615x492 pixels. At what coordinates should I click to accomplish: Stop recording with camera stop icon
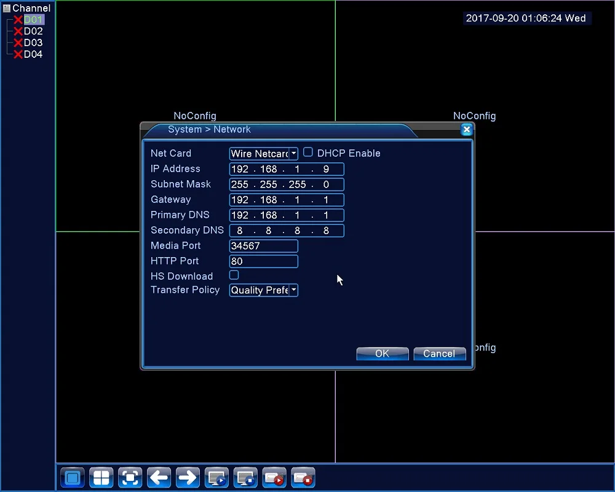click(x=303, y=478)
